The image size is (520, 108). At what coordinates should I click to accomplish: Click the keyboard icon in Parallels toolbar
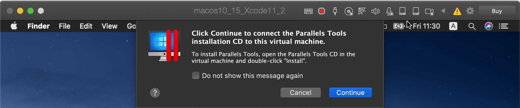308,11
